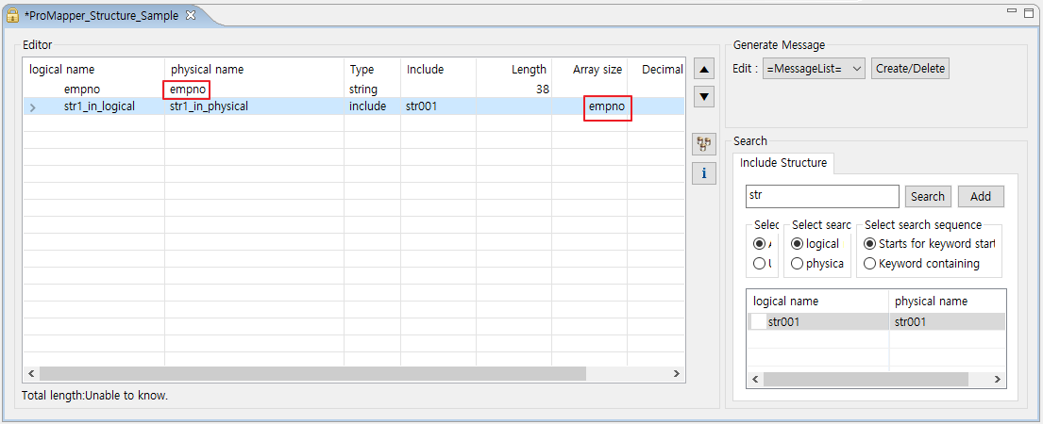Click physical name header in search results
Screen dimensions: 1043x424
931,302
